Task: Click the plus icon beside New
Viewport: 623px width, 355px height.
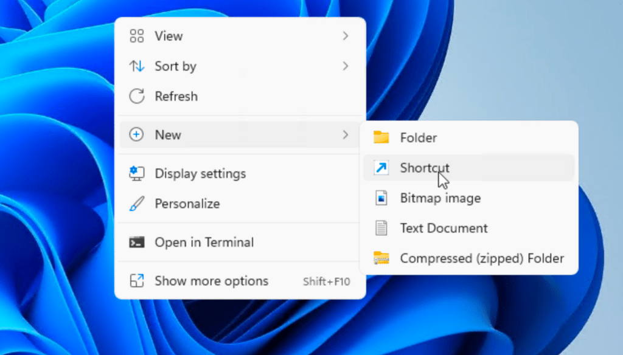Action: 137,135
